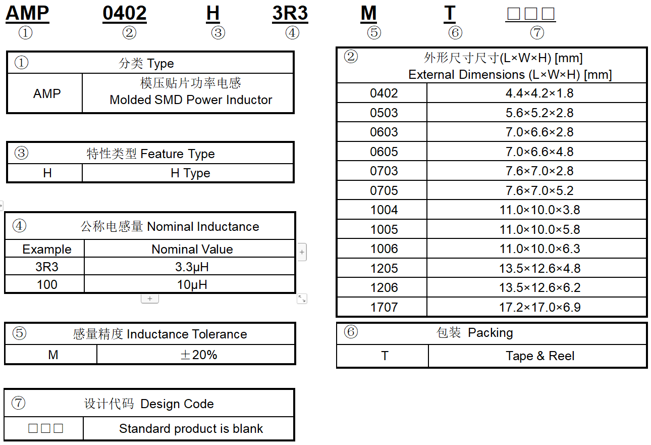Click the 1004 size code cell
This screenshot has width=651, height=445.
pos(383,210)
